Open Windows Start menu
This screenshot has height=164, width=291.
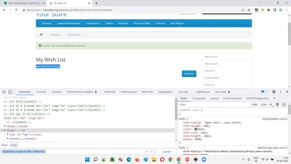(87, 159)
